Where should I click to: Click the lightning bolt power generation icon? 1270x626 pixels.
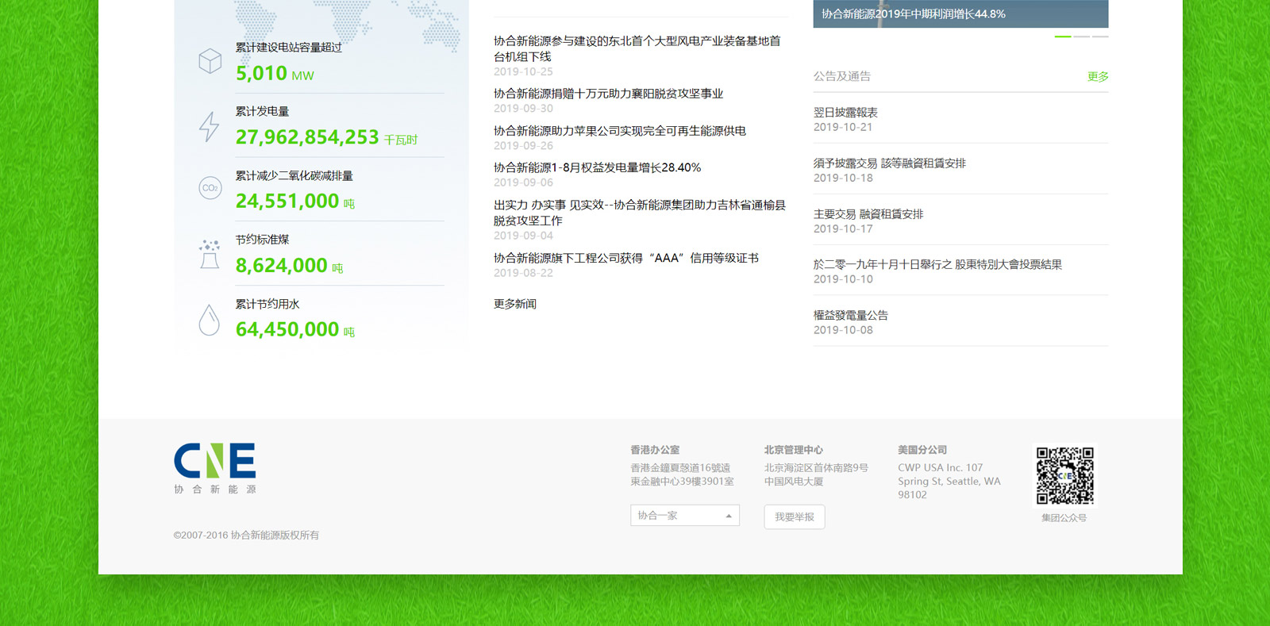point(209,126)
